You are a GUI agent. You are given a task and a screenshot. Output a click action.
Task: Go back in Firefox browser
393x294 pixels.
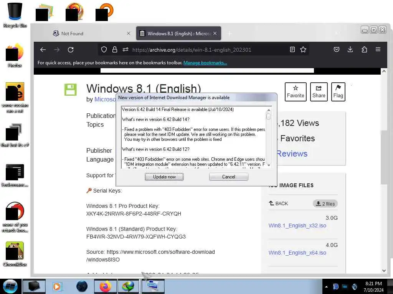click(43, 50)
